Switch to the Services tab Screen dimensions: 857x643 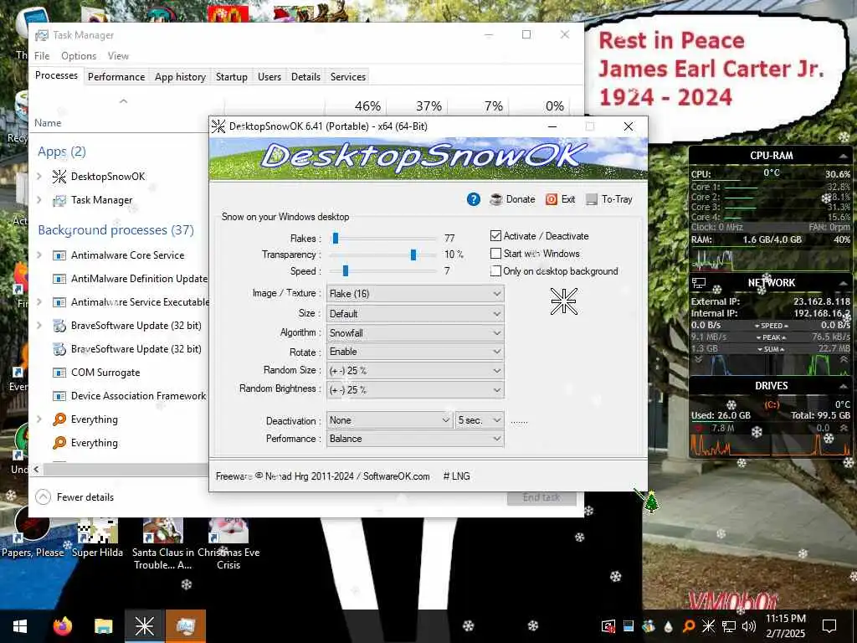click(x=347, y=77)
